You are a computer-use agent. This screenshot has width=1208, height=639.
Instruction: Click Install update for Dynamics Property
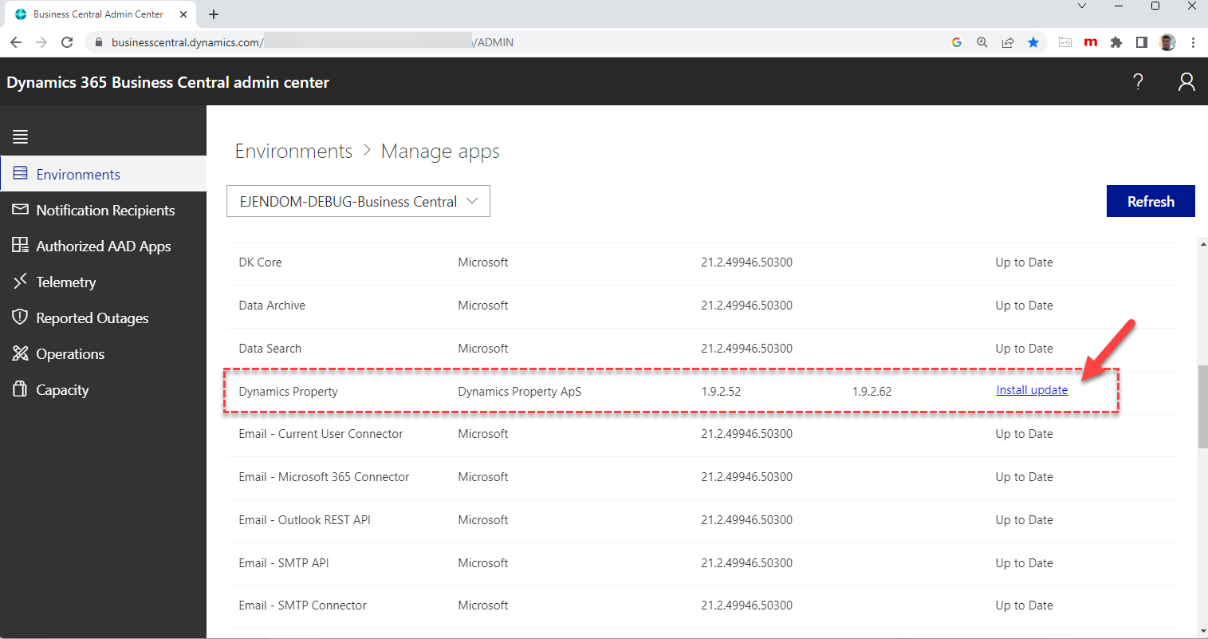1032,390
